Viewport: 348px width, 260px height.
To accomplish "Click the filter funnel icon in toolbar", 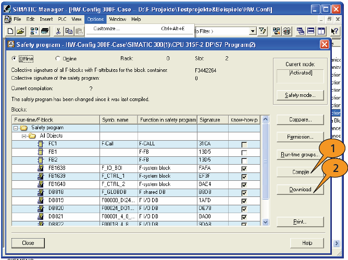I will (x=263, y=31).
